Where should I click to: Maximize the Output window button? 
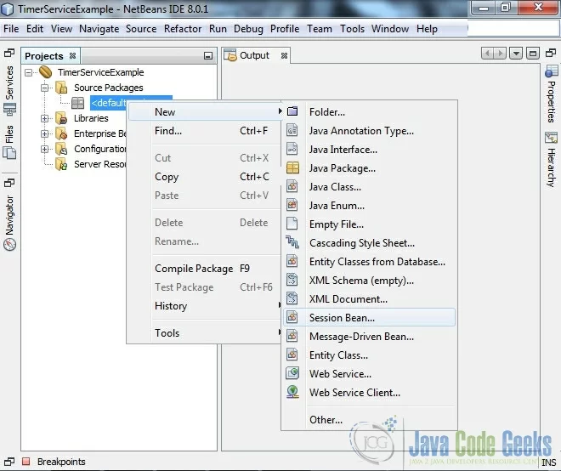coord(533,54)
